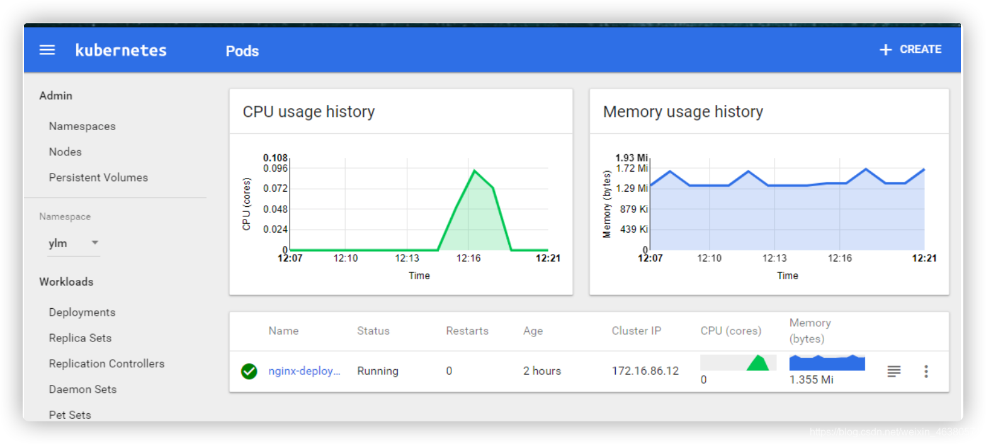Open the Nodes page

pos(65,152)
